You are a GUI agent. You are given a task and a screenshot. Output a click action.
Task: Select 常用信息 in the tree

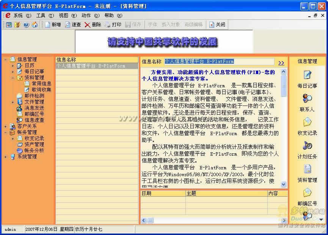41,84
